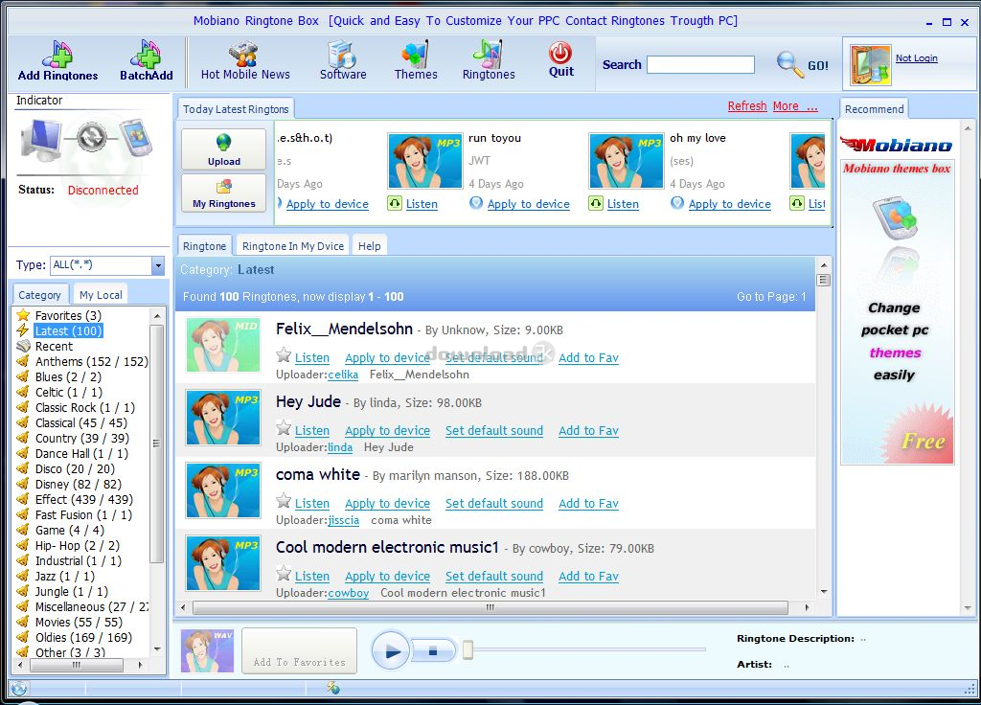Select the Today Latest Ringtons tab
The image size is (981, 705).
tap(236, 109)
